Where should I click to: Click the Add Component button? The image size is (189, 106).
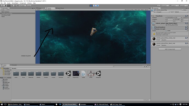[x=170, y=49]
